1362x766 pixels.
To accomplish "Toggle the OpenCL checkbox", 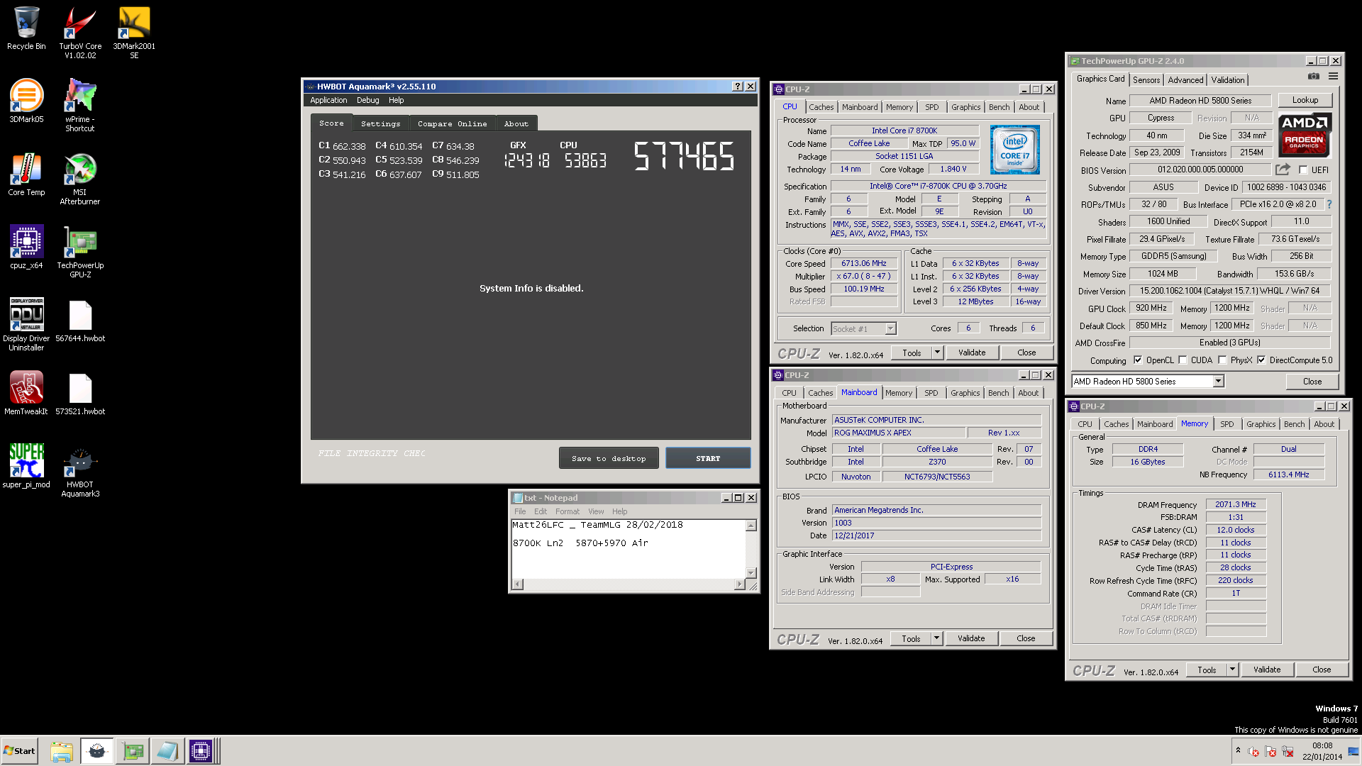I will (x=1138, y=360).
